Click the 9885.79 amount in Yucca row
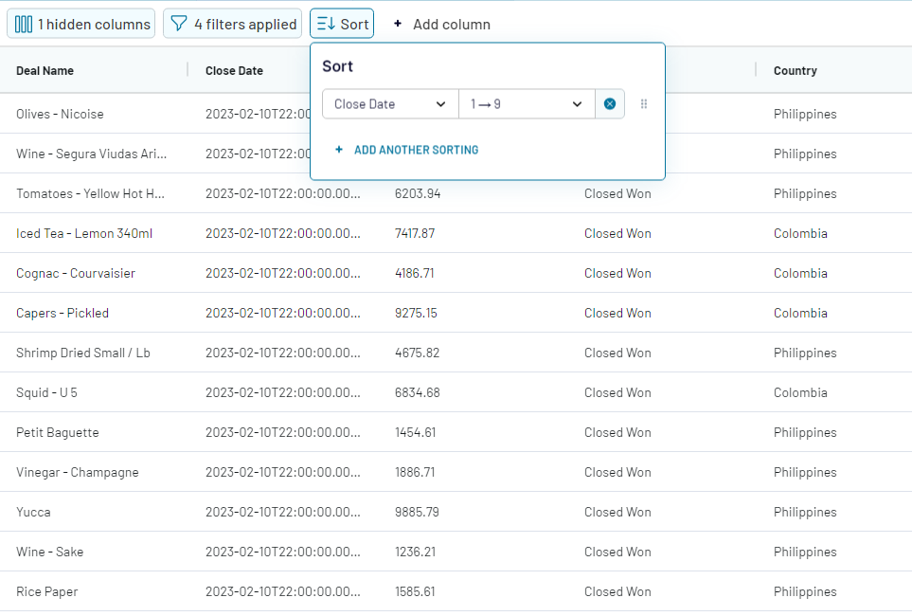 coord(417,512)
